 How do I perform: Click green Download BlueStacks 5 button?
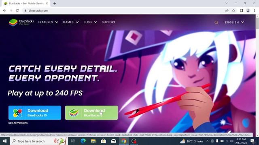click(91, 113)
